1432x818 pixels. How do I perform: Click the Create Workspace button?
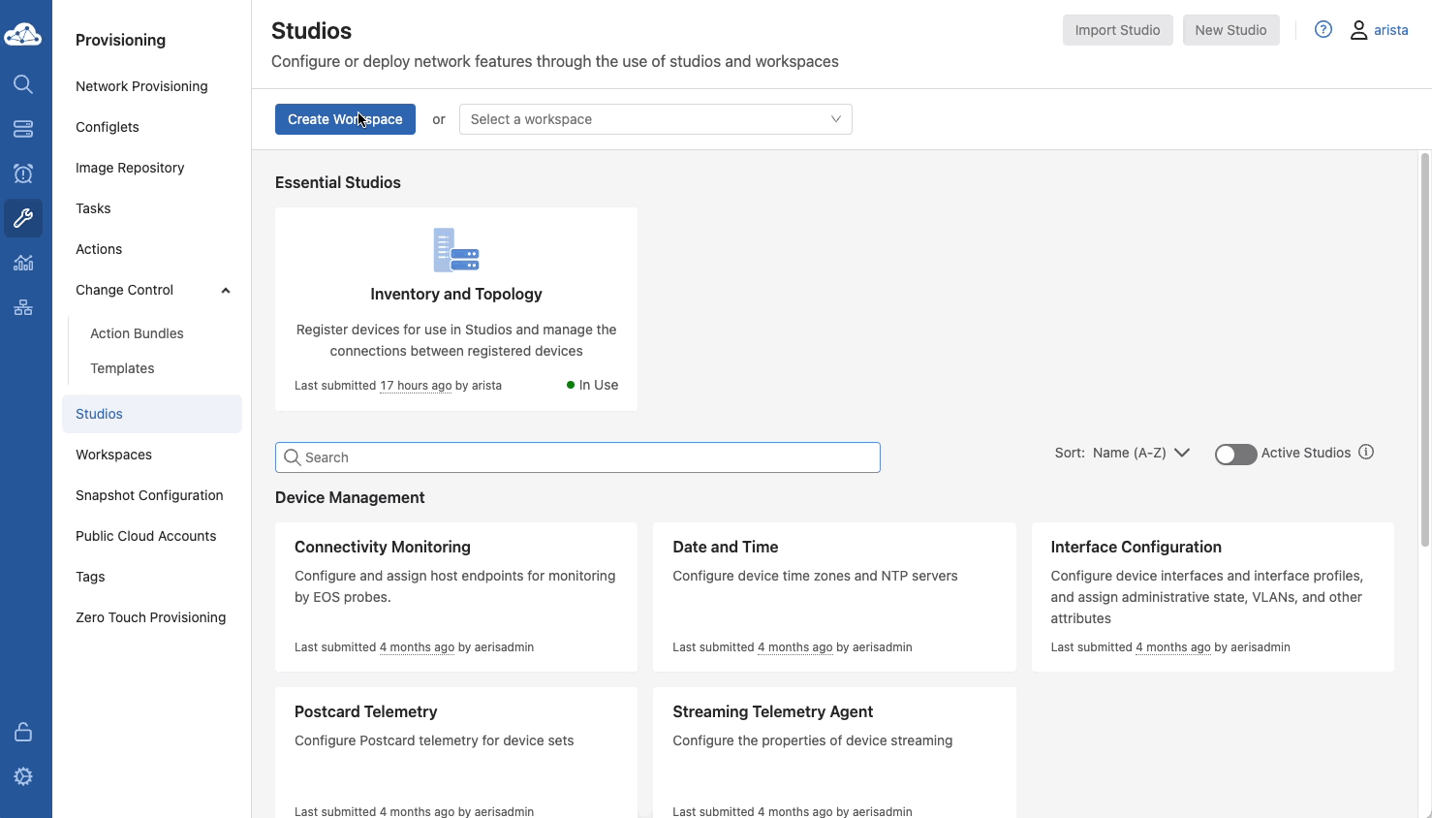click(345, 119)
